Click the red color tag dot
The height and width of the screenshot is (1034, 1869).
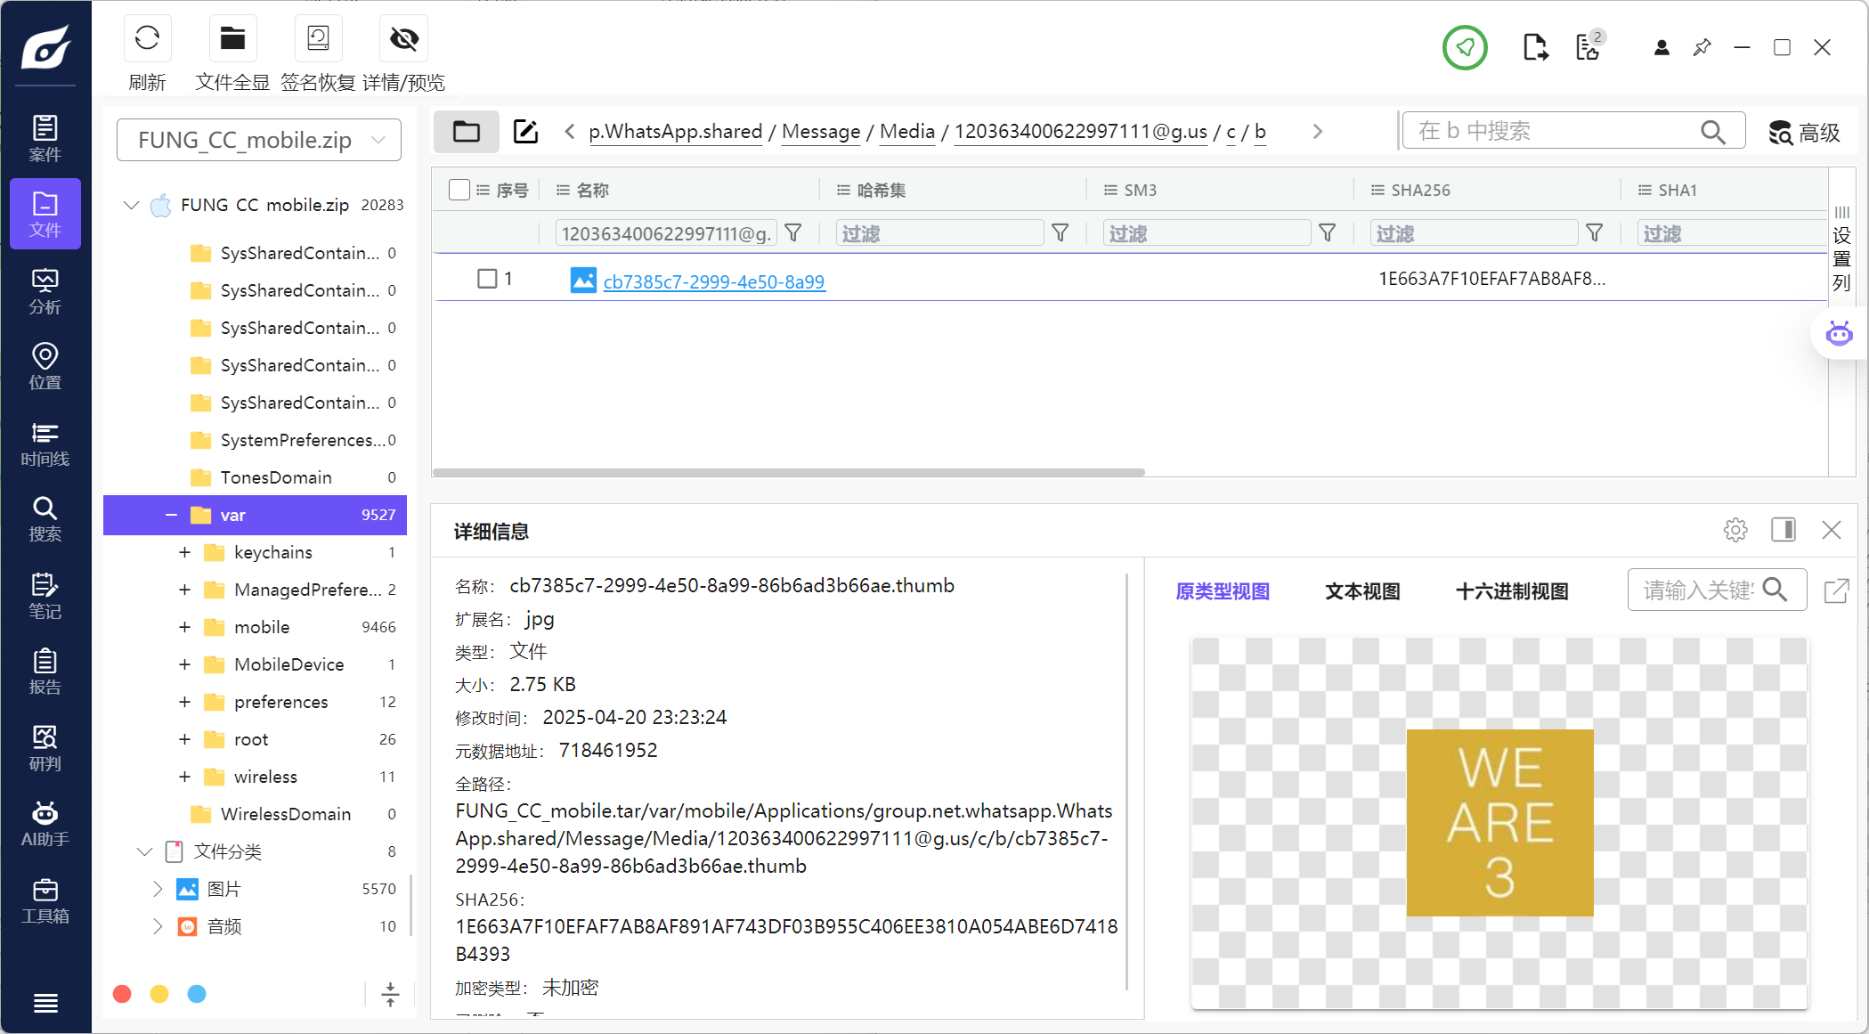coord(123,994)
